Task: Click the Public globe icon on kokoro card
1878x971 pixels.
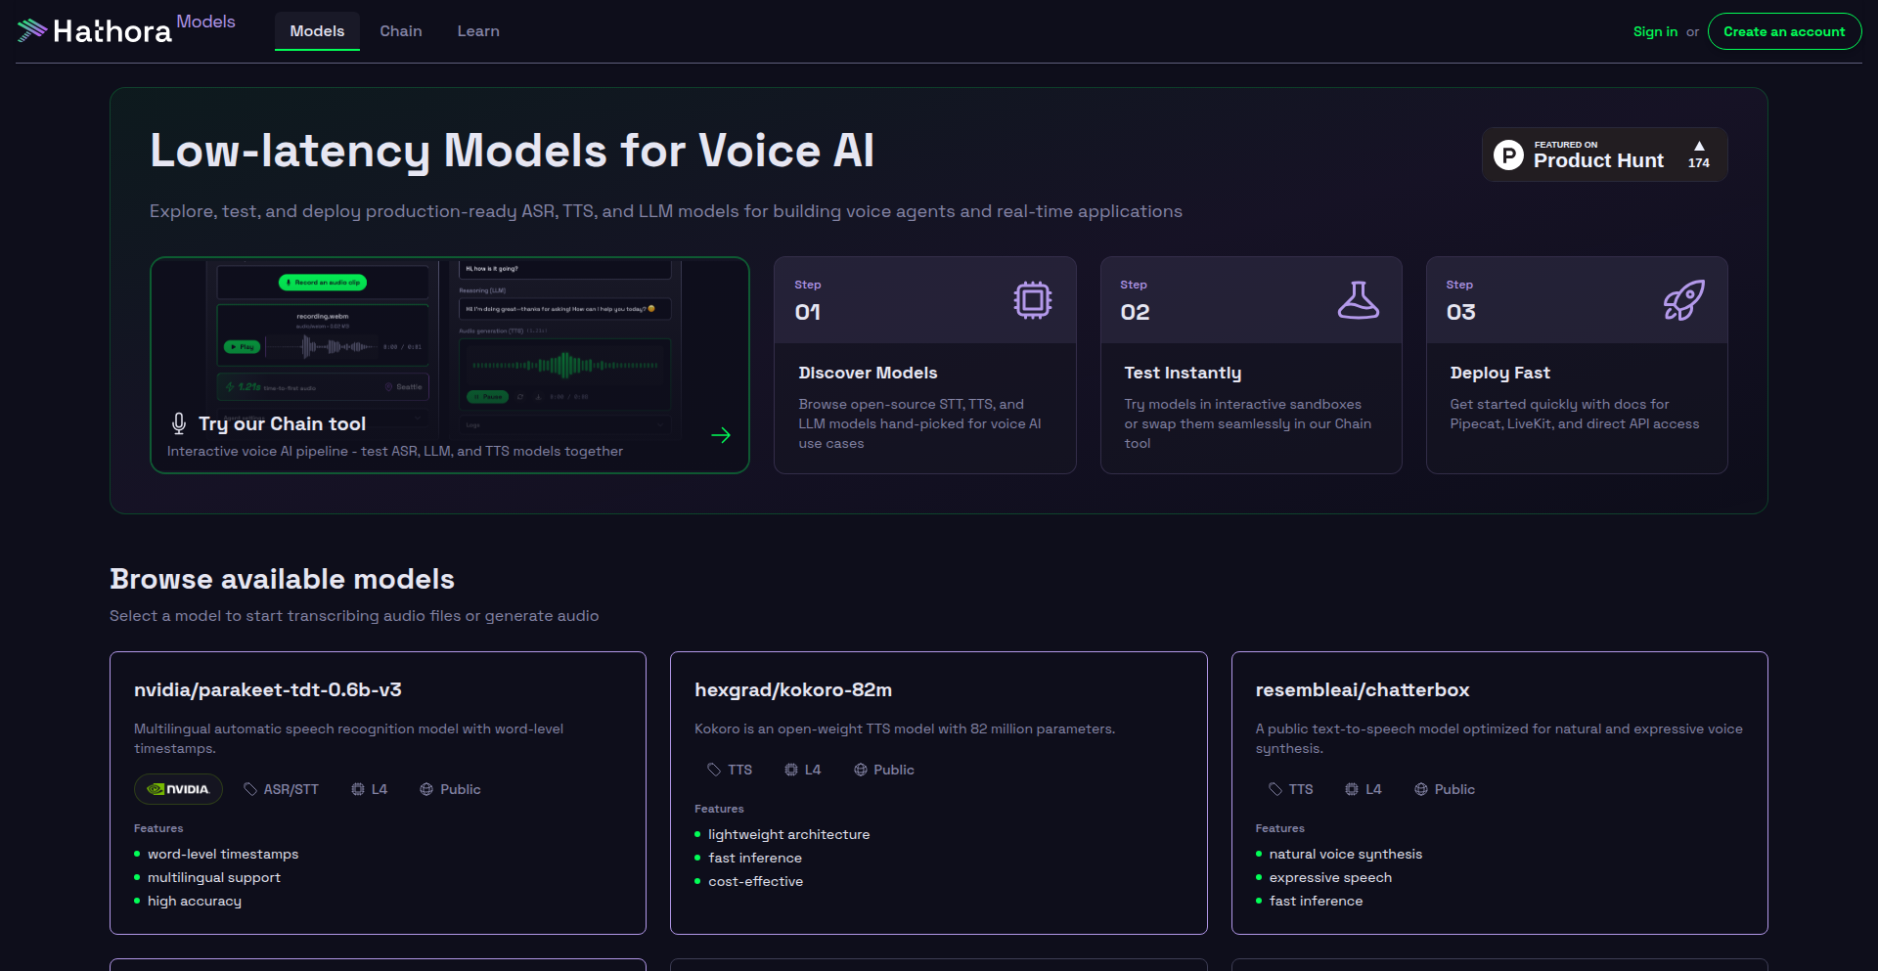Action: tap(861, 770)
